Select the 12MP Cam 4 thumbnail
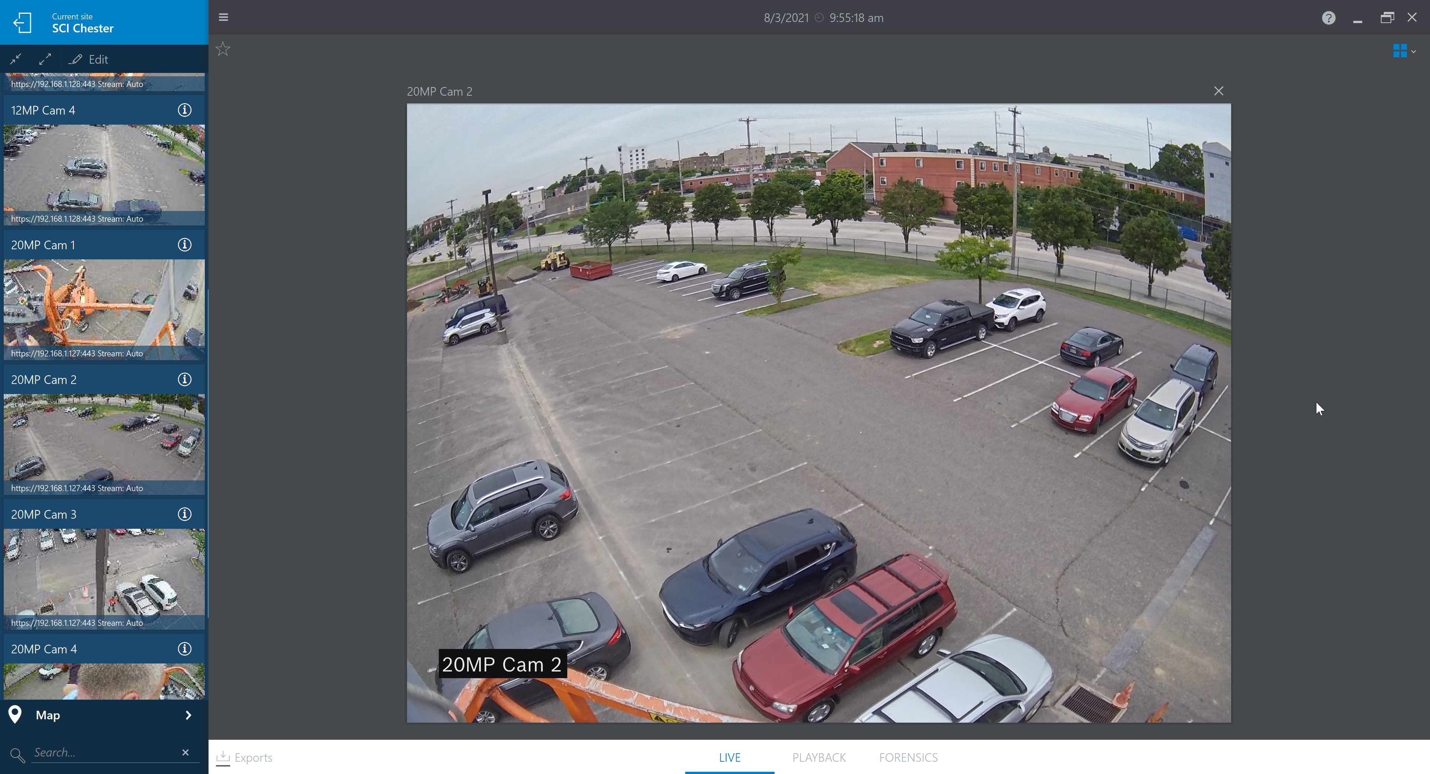Screen dimensions: 1430x774 click(x=104, y=175)
